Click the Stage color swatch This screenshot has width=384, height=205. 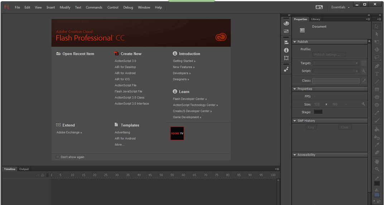point(318,112)
